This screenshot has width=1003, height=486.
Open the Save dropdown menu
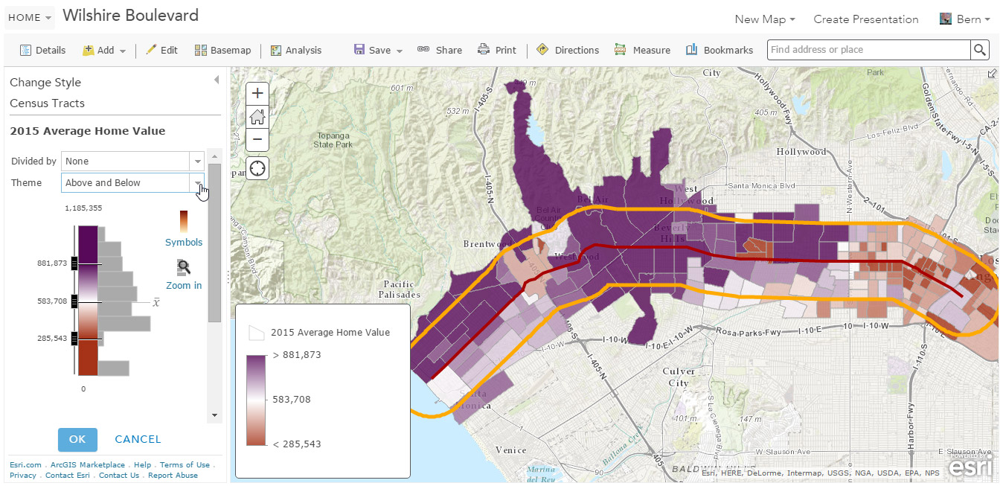point(378,50)
